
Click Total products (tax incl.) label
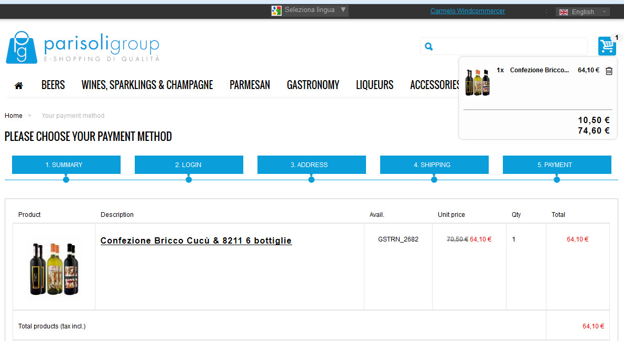coord(52,326)
